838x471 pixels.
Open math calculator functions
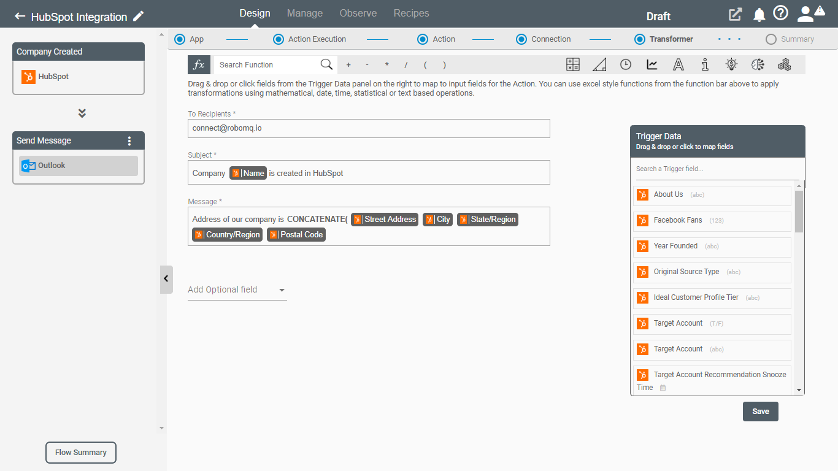tap(573, 64)
